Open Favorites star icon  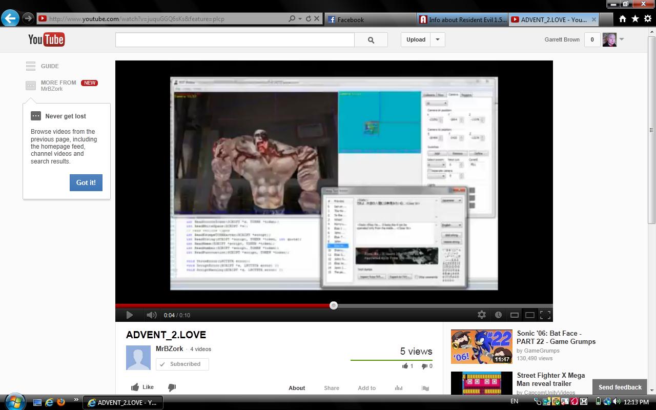point(635,19)
